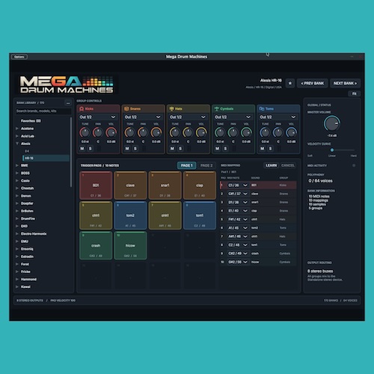Solo the Kicks group
The height and width of the screenshot is (374, 374).
(91, 149)
